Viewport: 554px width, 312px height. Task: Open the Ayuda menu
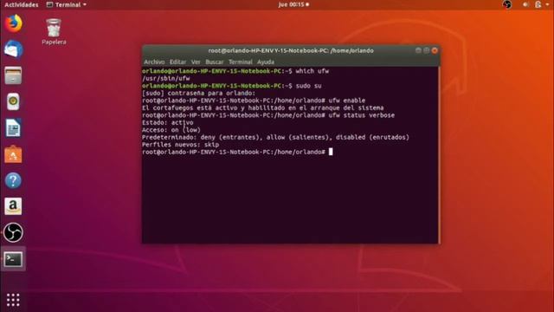click(266, 62)
